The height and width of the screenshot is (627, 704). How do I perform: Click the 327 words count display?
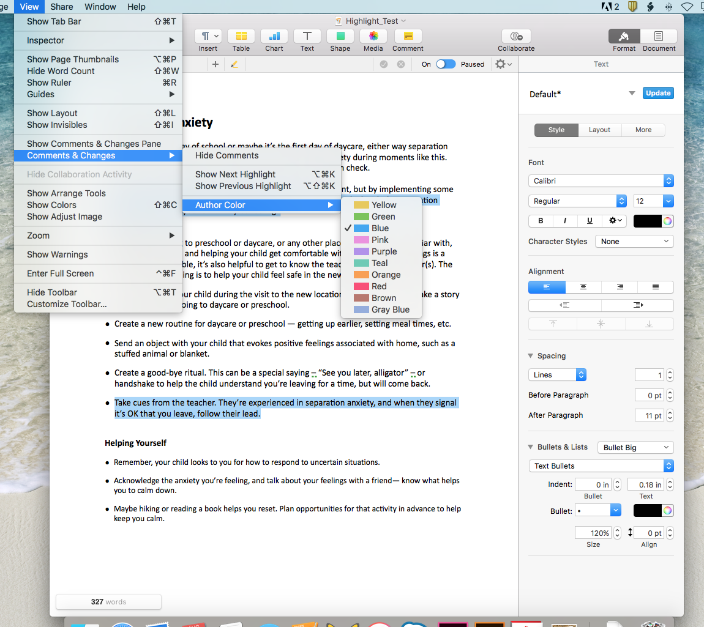click(108, 602)
